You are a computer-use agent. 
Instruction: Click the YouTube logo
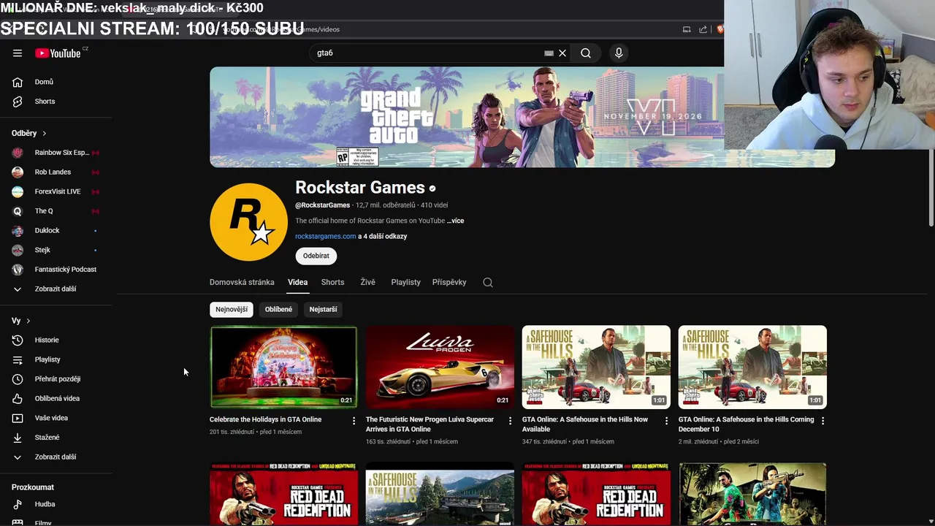click(58, 53)
